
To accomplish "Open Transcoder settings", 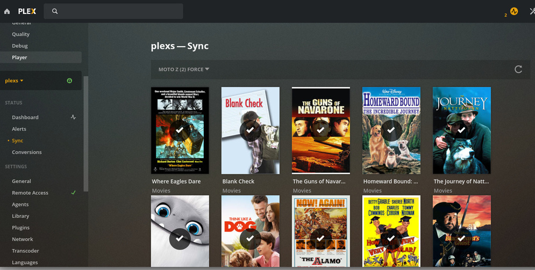I will pos(26,251).
